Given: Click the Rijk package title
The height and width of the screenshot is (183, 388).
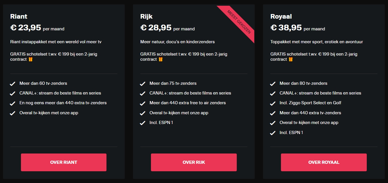Looking at the screenshot, I should (x=146, y=17).
